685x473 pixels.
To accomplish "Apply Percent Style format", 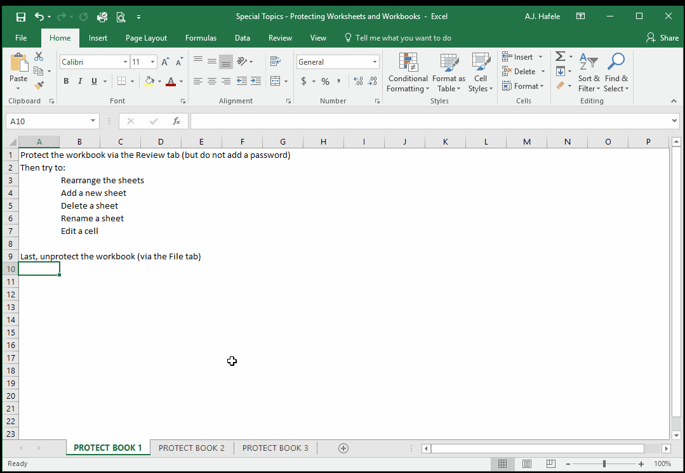I will [x=325, y=81].
